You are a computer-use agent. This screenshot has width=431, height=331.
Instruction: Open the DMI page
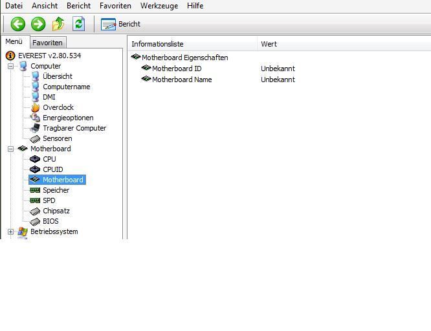point(49,97)
